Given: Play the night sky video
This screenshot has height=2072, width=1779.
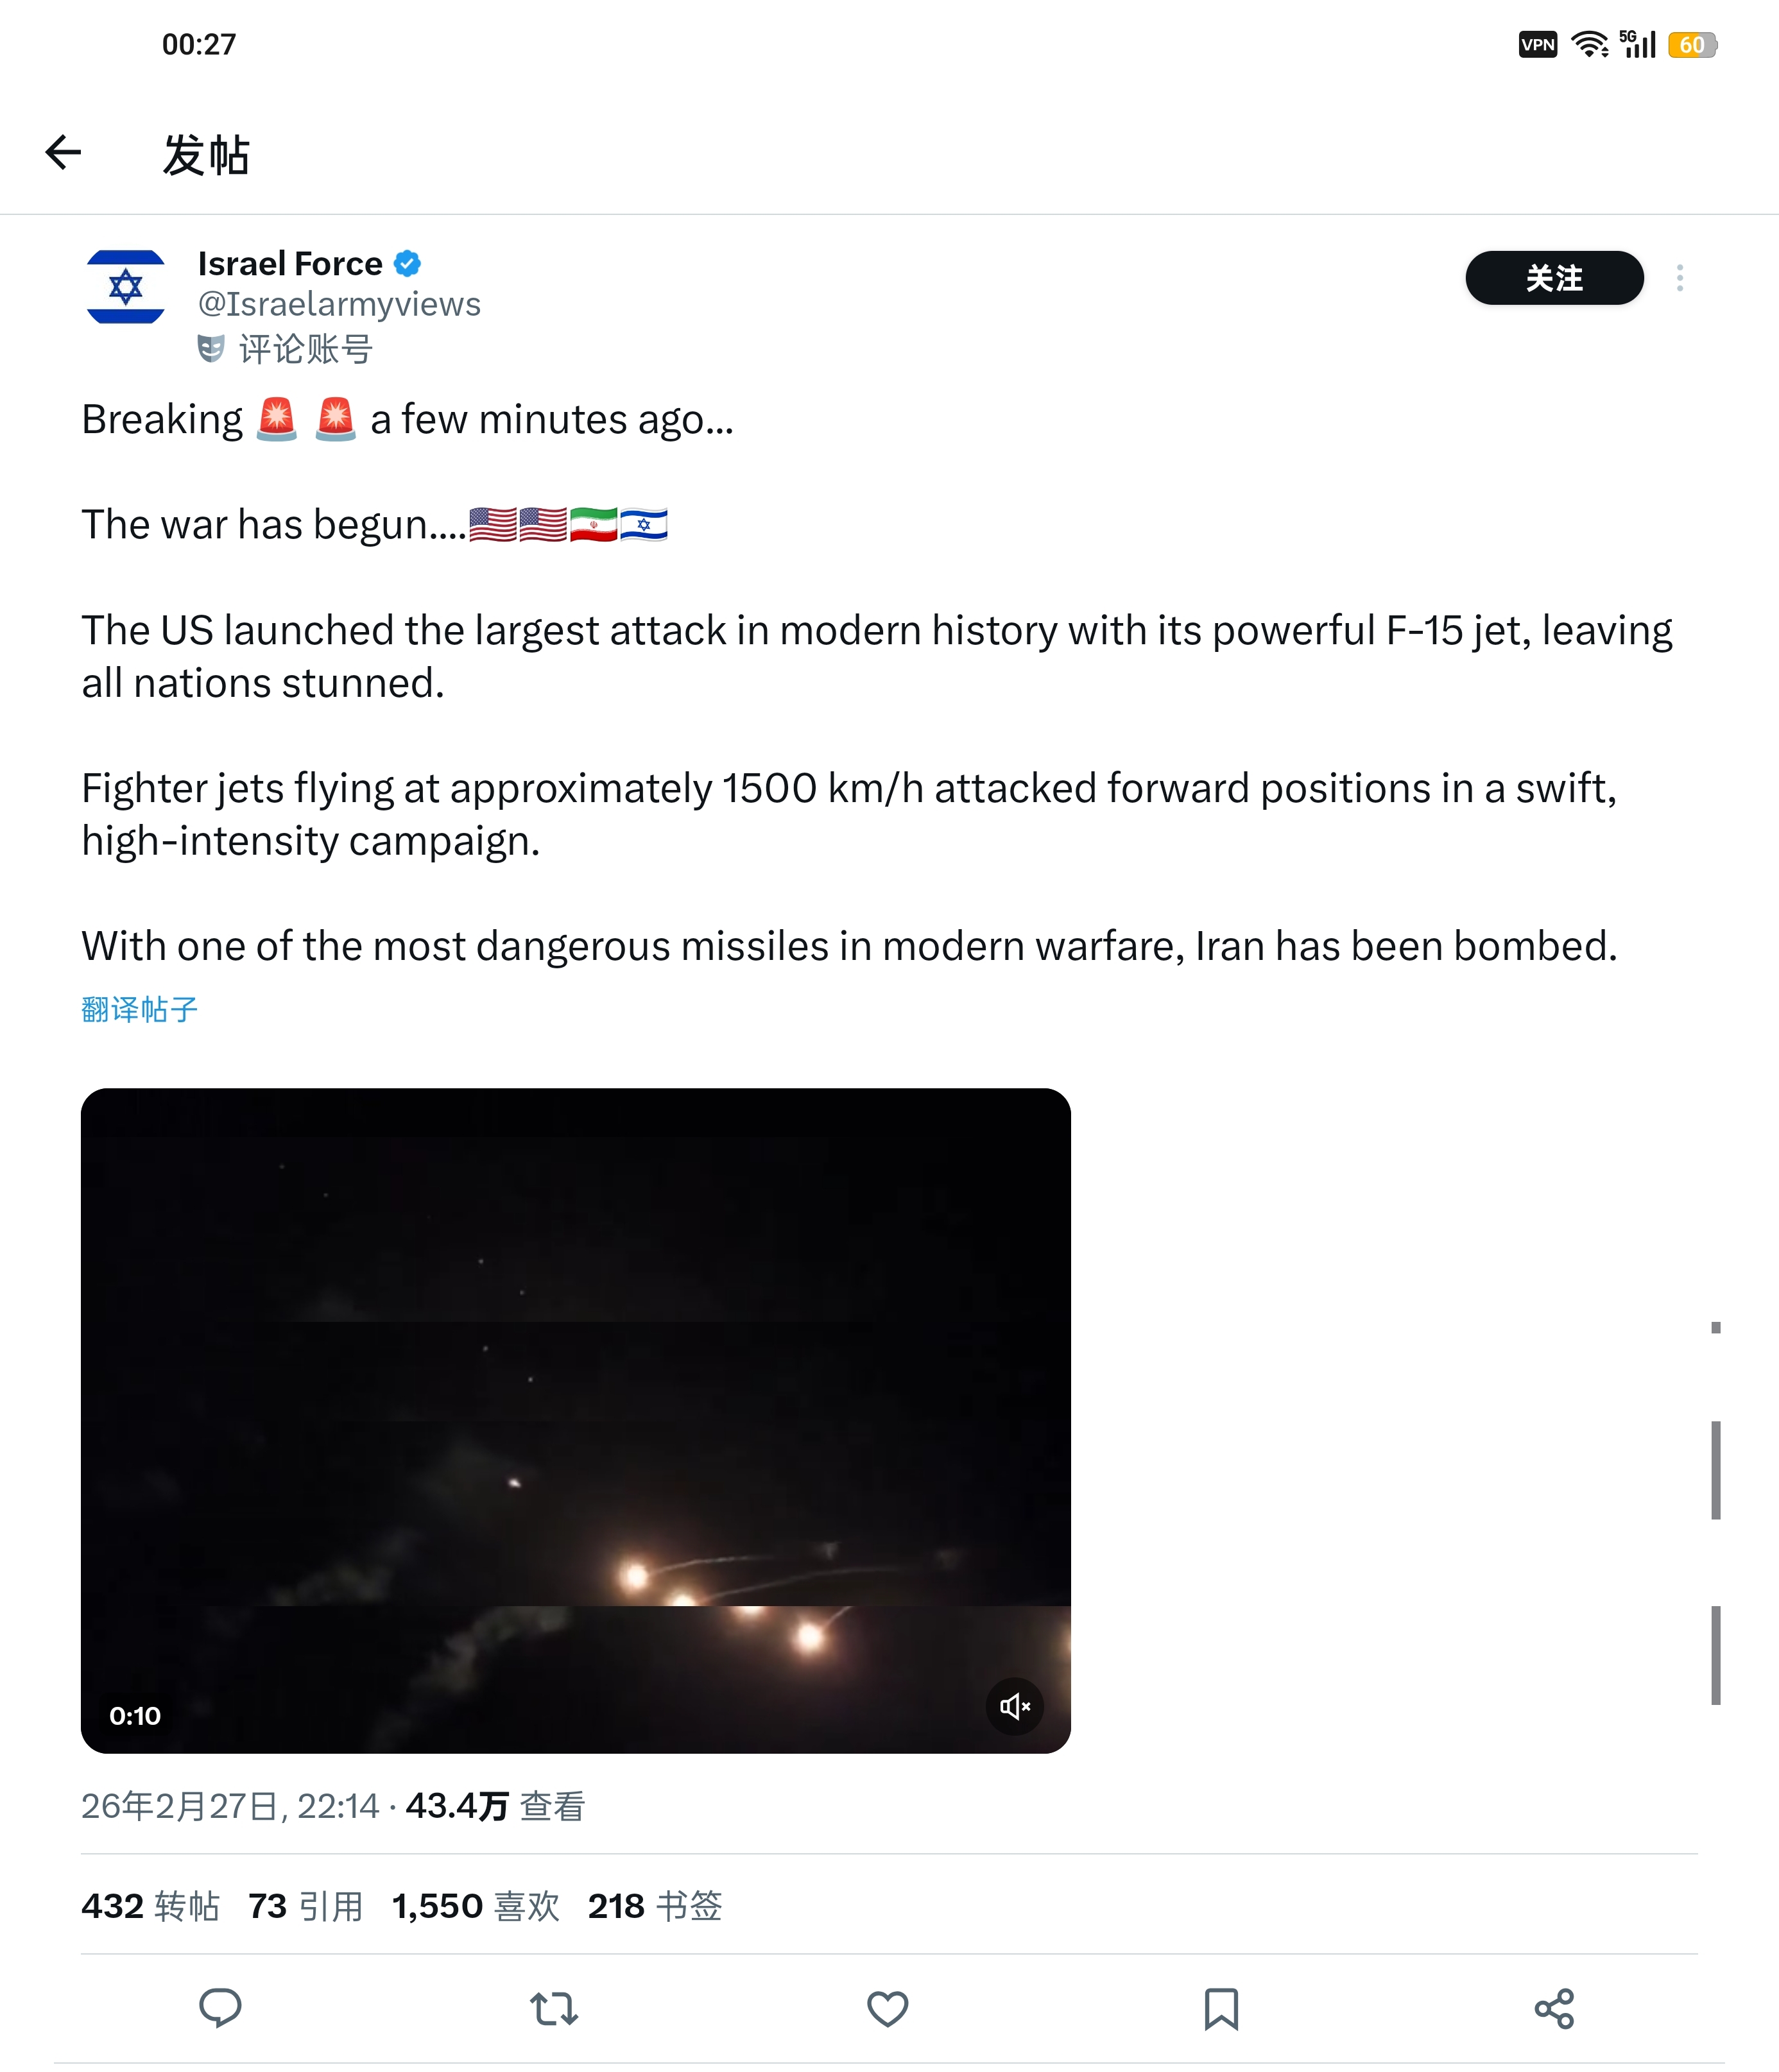Looking at the screenshot, I should point(576,1420).
